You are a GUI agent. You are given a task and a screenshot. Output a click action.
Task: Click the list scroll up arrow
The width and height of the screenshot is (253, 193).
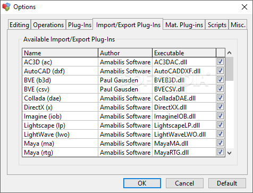(x=230, y=53)
